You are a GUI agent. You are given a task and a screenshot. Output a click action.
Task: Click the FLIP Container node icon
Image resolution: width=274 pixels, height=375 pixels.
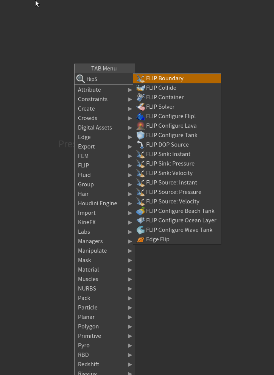pyautogui.click(x=140, y=97)
